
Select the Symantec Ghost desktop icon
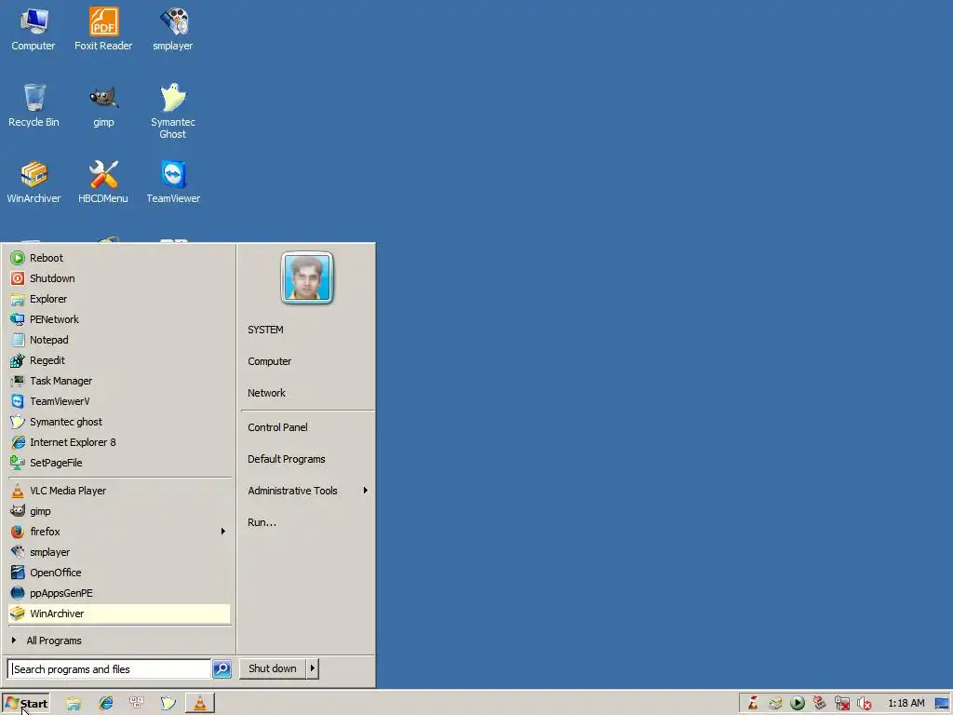[173, 112]
